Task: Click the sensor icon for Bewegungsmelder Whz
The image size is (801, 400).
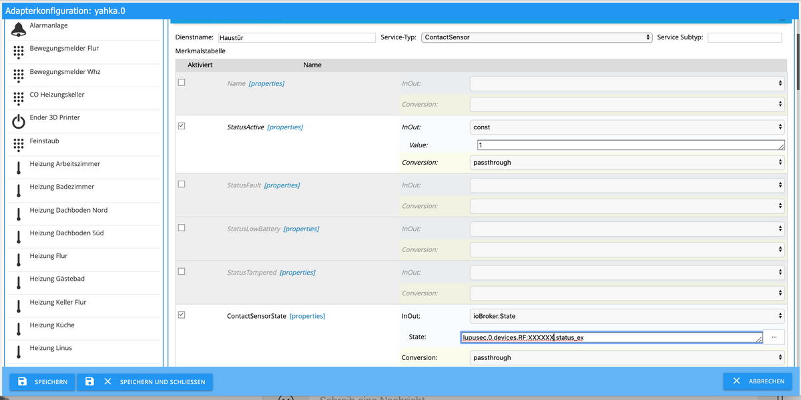Action: point(19,75)
